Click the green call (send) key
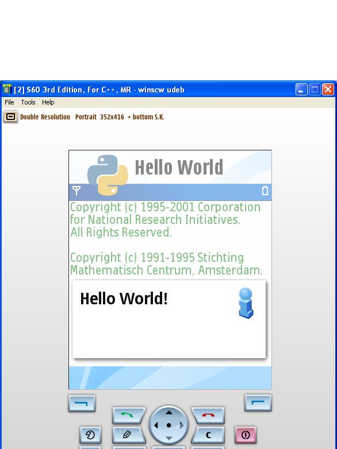337x449 pixels. coord(129,415)
